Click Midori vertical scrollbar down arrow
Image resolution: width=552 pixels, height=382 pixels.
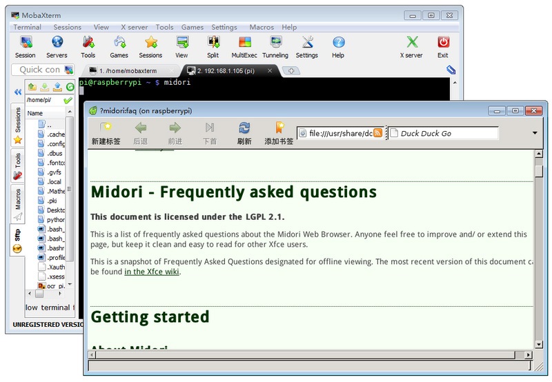pos(539,344)
